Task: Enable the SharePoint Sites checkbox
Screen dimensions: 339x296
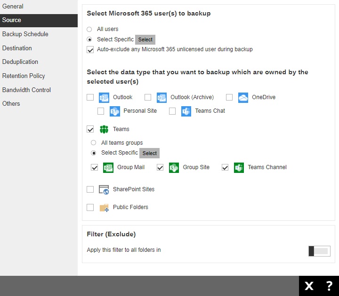Action: (90, 189)
